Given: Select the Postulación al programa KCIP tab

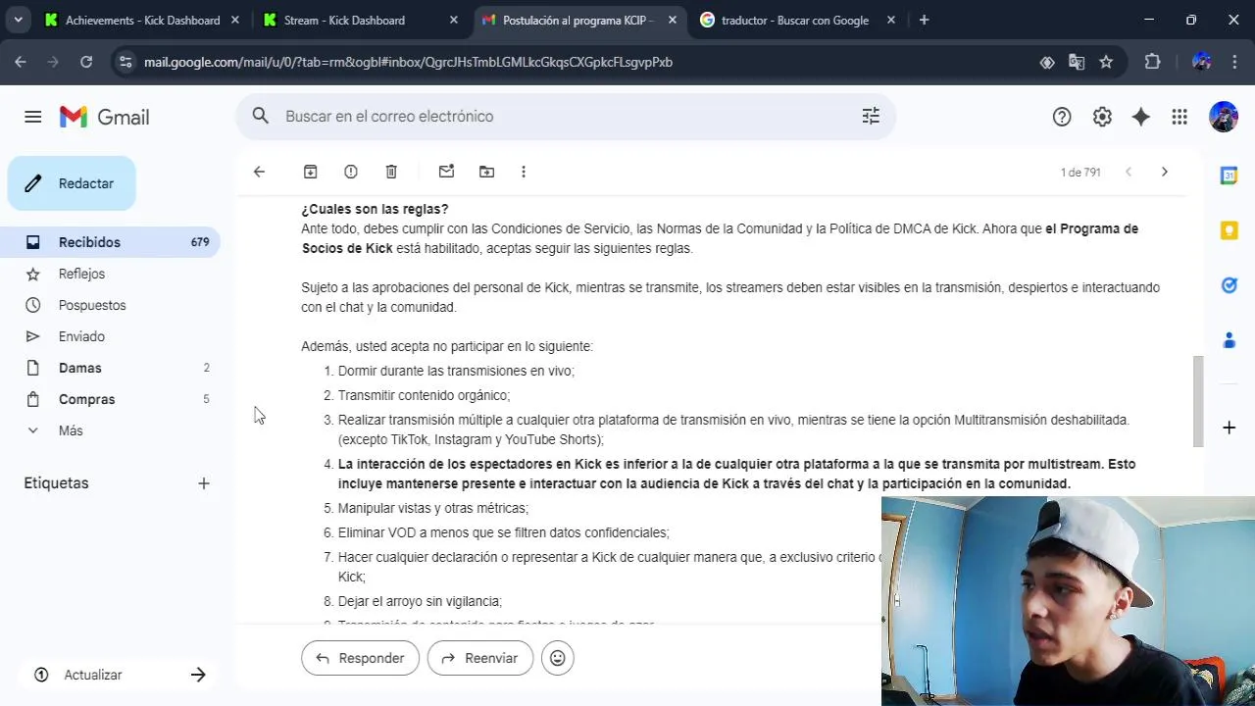Looking at the screenshot, I should tap(578, 20).
